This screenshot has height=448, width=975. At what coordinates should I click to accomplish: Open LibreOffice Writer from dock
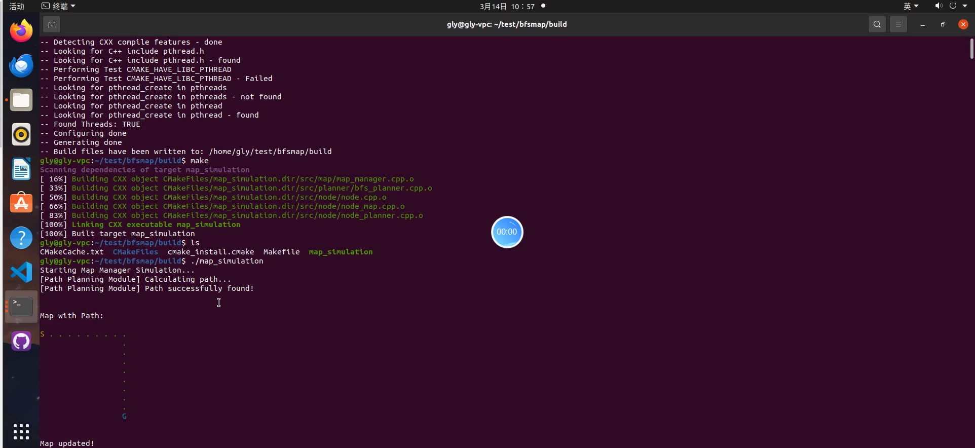(x=21, y=169)
